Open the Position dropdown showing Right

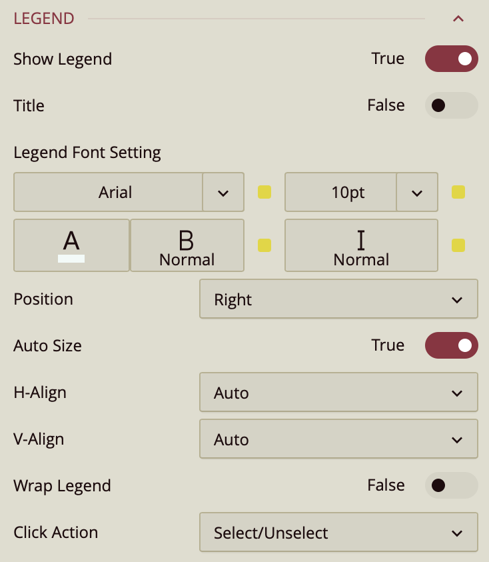[338, 299]
